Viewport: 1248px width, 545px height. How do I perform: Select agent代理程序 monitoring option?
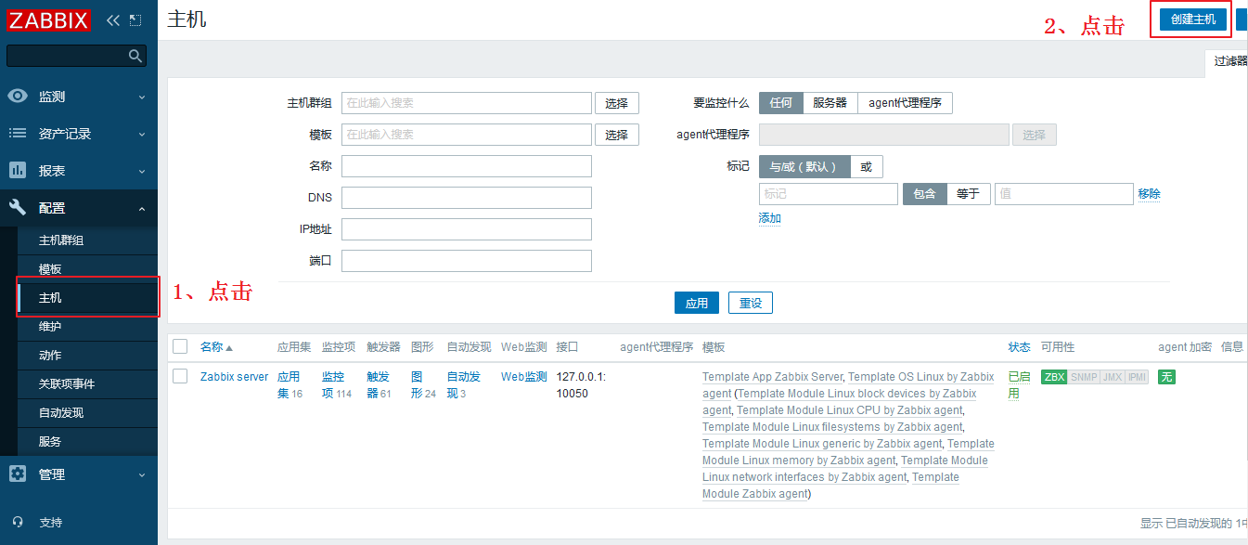pos(905,103)
